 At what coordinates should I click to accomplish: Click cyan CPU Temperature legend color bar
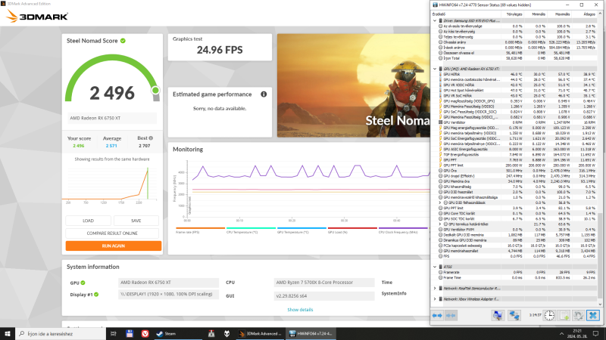click(251, 228)
